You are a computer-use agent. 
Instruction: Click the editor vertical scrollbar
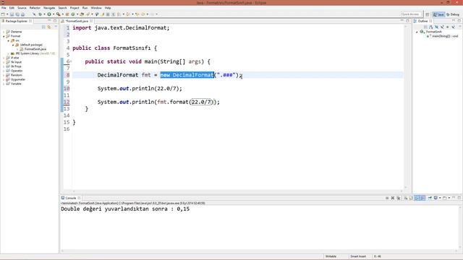(x=405, y=106)
